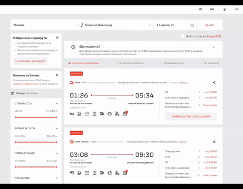Screen dimensions: 243x189
Task: Open Маршрут link for the 01:26 train
Action: tap(183, 83)
